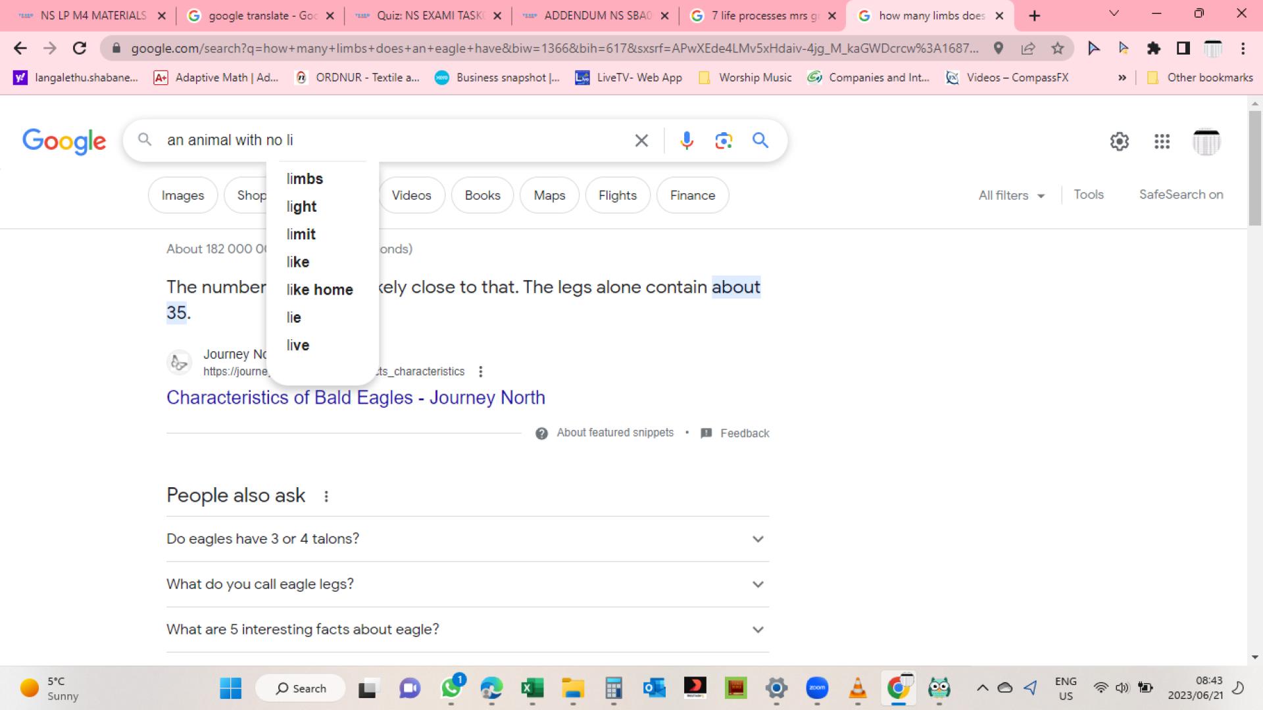Screen dimensions: 1263x710
Task: Choose 'live' autocomplete suggestion
Action: [x=322, y=345]
